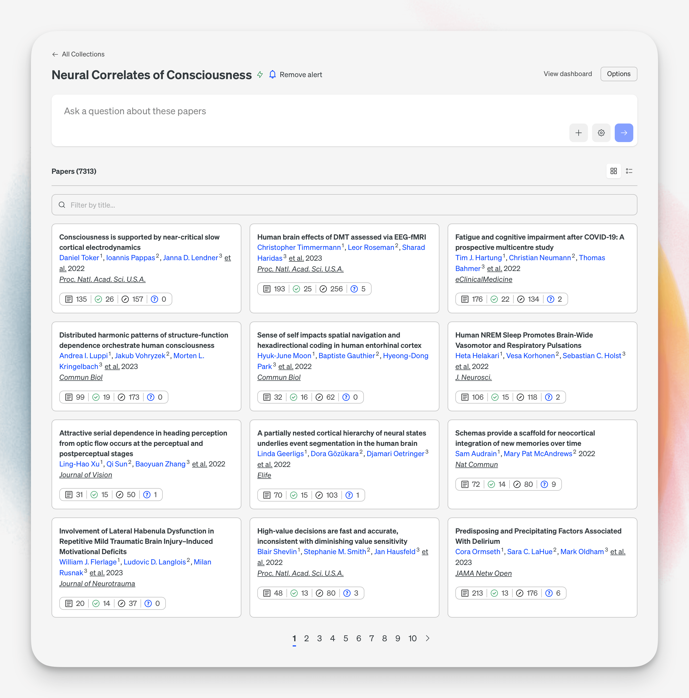
Task: Click mentioning icon on partially nested cortical hierarchy paper
Action: coord(319,495)
